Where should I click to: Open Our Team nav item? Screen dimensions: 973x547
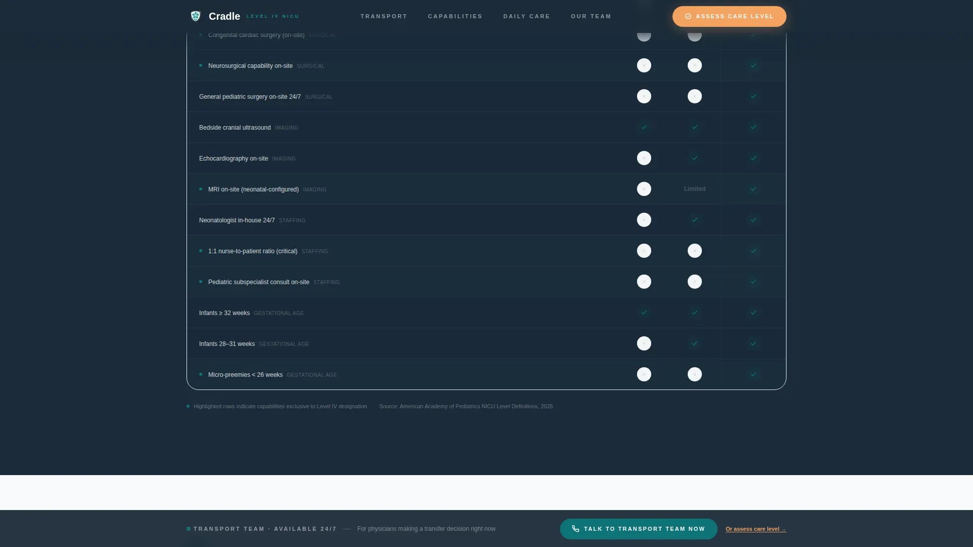point(591,16)
